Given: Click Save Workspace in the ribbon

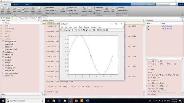Looking at the screenshot, I should tap(39, 10).
